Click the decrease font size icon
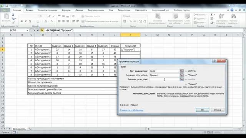This screenshot has width=246, height=138. tap(53, 16)
